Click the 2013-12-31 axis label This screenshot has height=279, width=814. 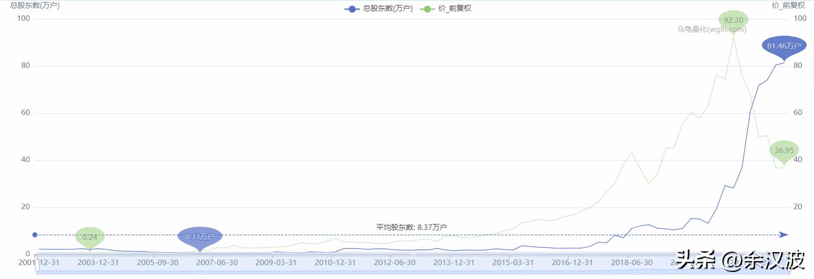click(x=454, y=263)
